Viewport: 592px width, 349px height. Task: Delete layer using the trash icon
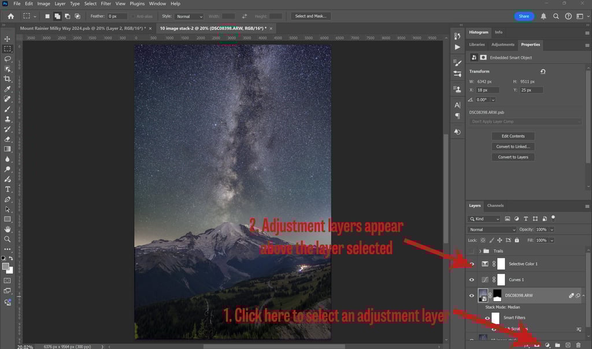pyautogui.click(x=578, y=345)
